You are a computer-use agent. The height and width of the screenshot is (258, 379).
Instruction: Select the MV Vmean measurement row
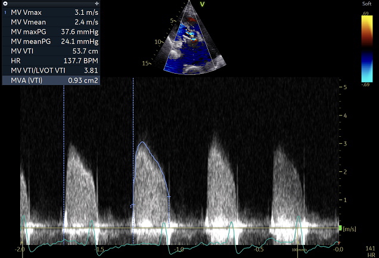(51, 22)
